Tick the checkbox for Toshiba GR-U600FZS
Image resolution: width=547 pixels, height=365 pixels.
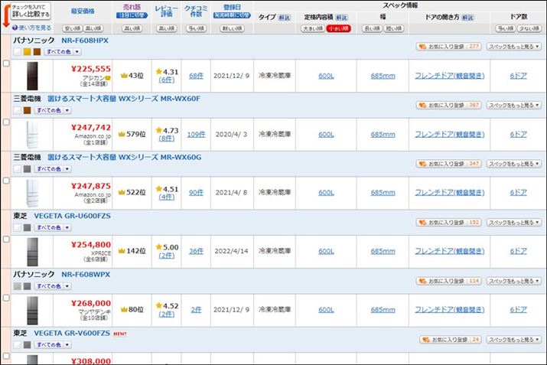tap(7, 240)
